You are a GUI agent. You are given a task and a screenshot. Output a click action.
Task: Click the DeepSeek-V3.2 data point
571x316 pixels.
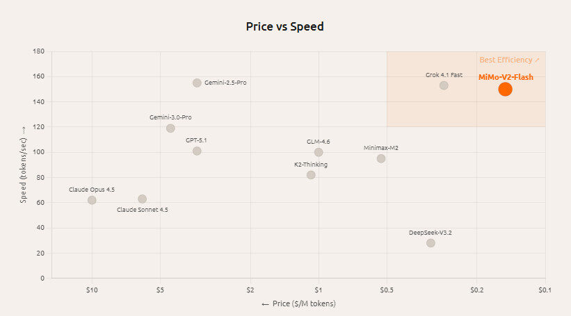point(431,243)
